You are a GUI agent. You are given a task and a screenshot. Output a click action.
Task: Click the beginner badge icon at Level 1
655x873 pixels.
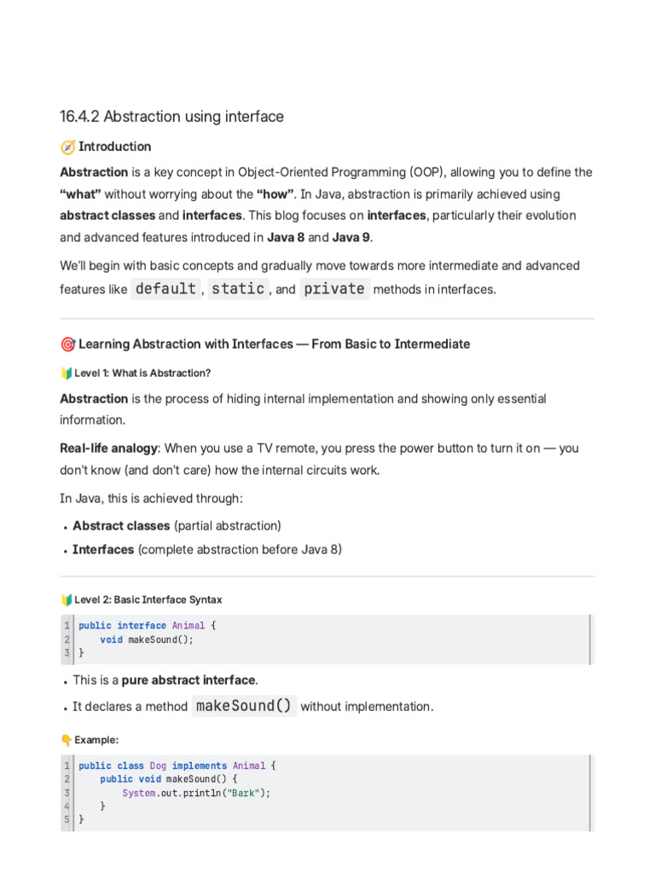[x=67, y=373]
